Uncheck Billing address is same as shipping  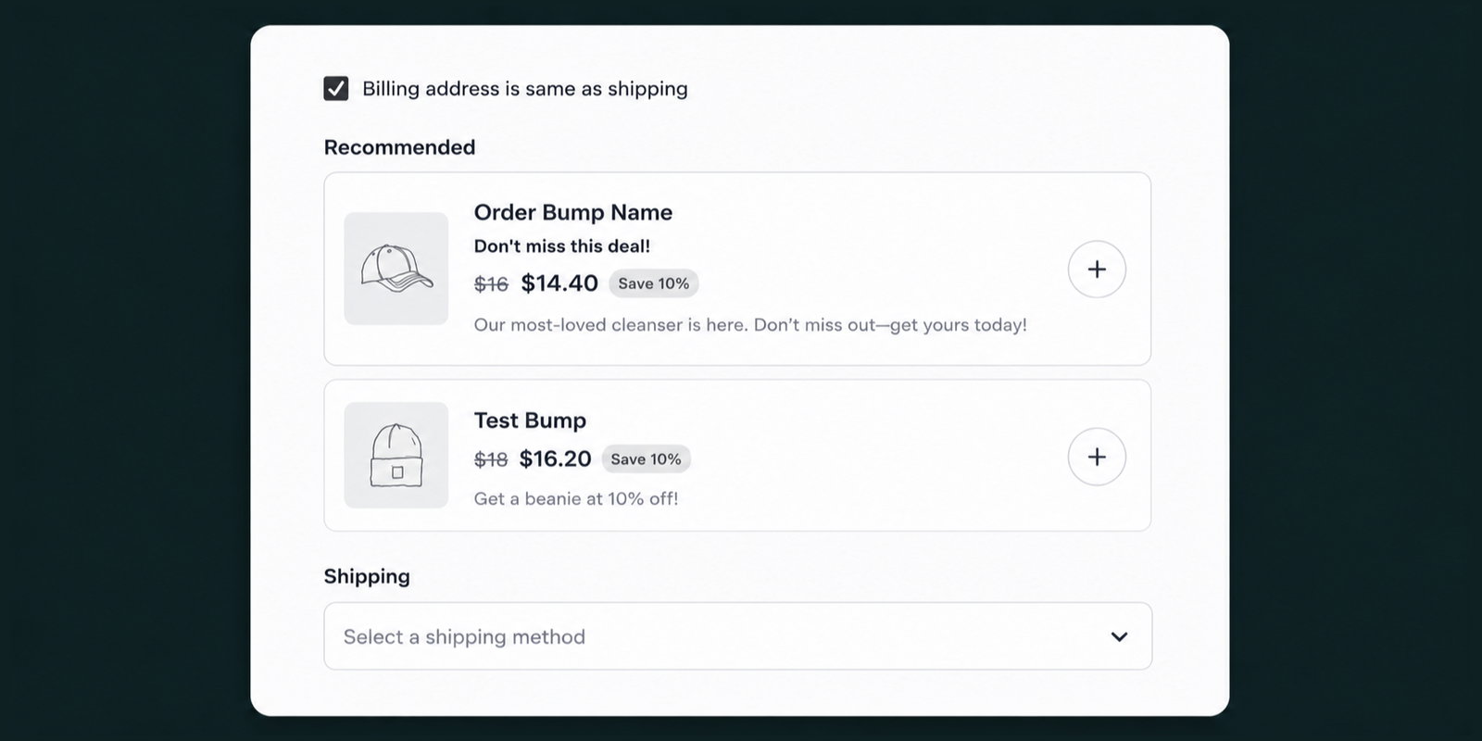point(336,89)
